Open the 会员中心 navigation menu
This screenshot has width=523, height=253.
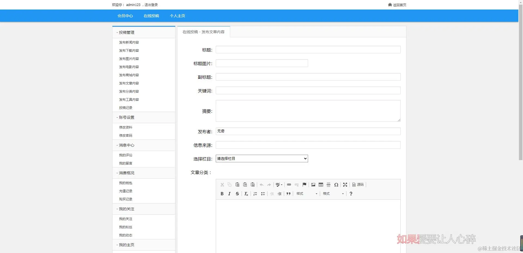pyautogui.click(x=125, y=16)
